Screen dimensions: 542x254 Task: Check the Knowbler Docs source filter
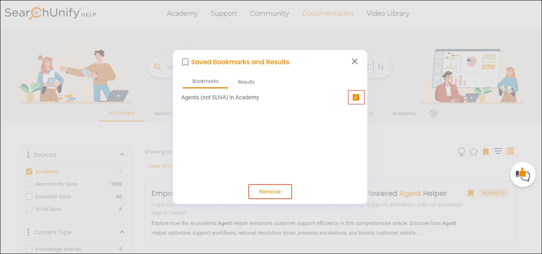(x=29, y=197)
